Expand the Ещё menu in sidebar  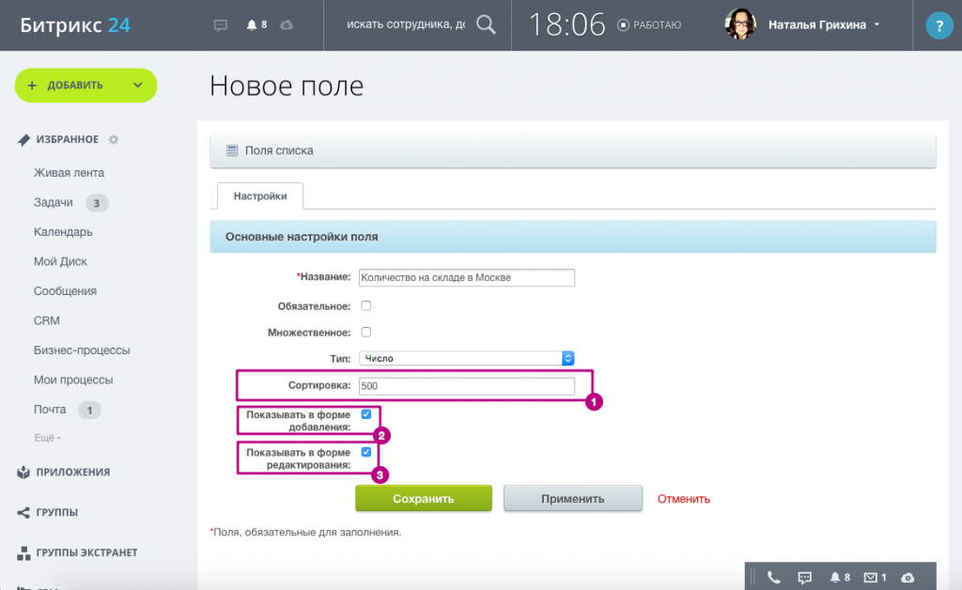[47, 438]
